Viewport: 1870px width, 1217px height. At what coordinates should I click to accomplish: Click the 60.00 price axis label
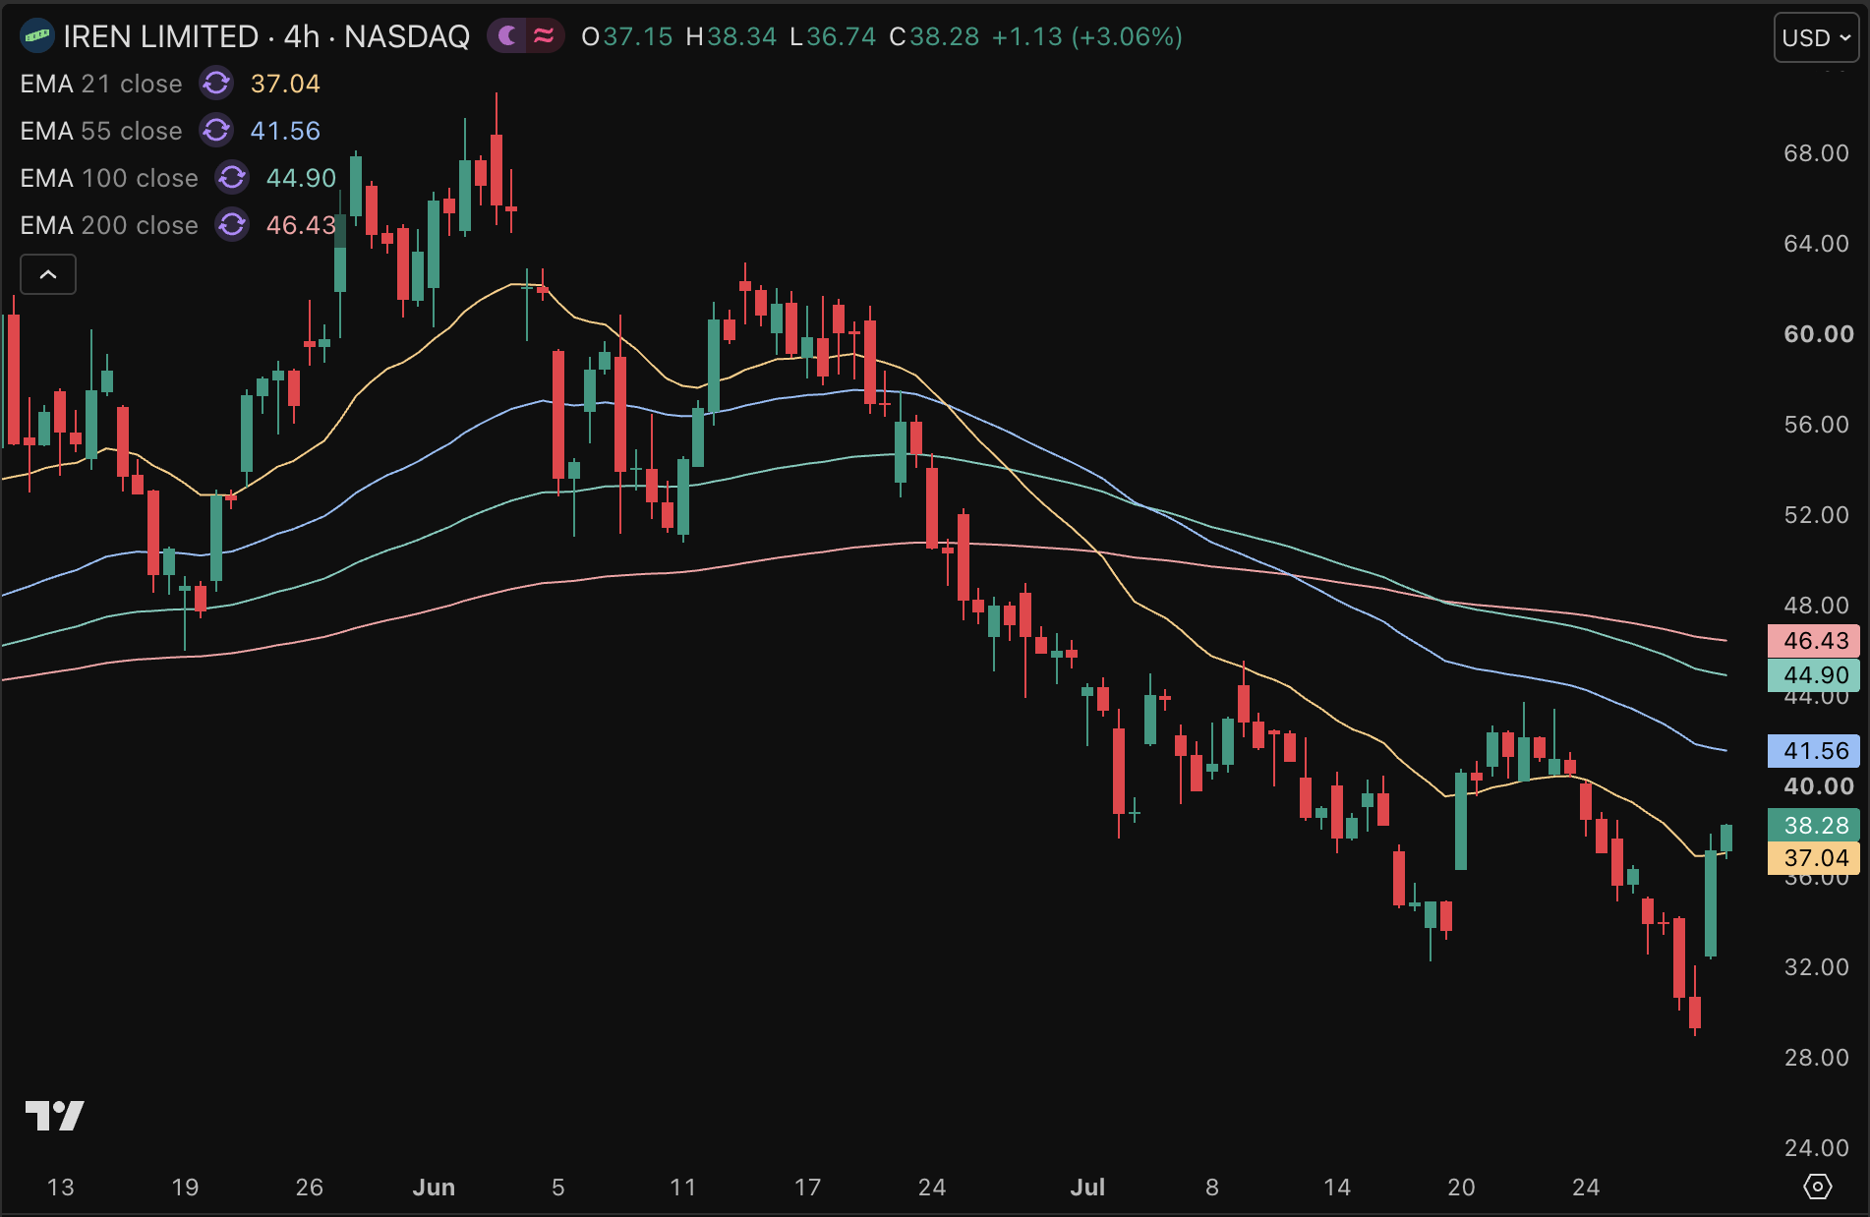coord(1818,334)
